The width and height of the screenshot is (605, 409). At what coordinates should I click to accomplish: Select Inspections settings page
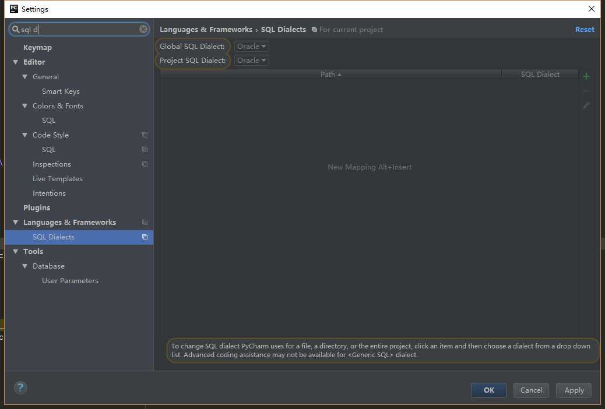tap(52, 164)
